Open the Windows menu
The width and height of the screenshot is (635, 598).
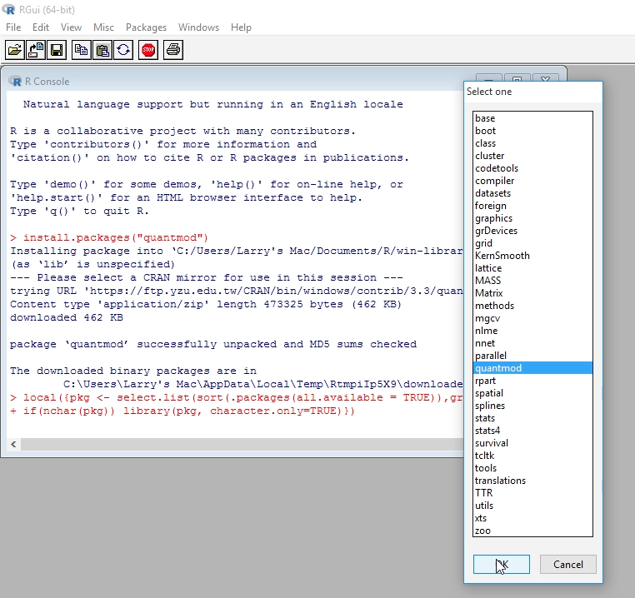[198, 27]
